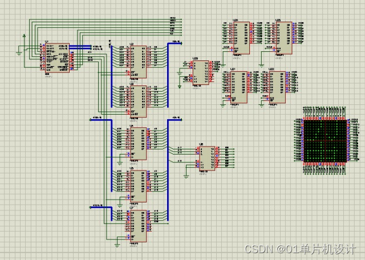Image resolution: width=365 pixels, height=260 pixels.
Task: Select the U21 driver chip
Action: pos(238,87)
